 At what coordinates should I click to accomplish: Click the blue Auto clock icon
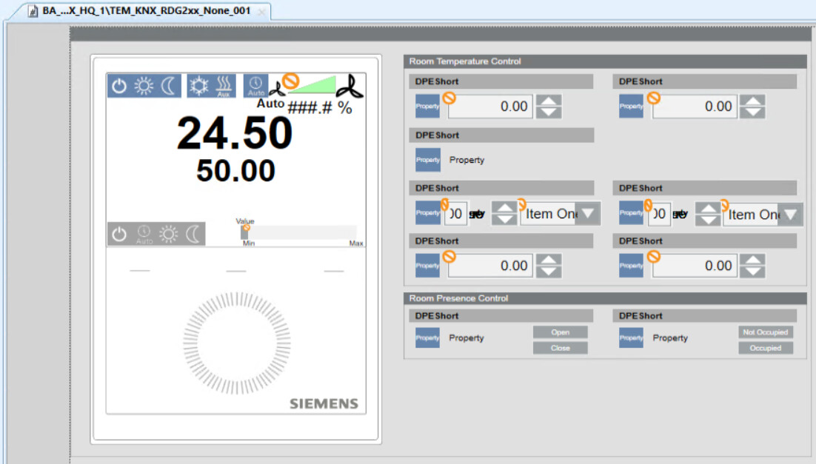click(255, 87)
